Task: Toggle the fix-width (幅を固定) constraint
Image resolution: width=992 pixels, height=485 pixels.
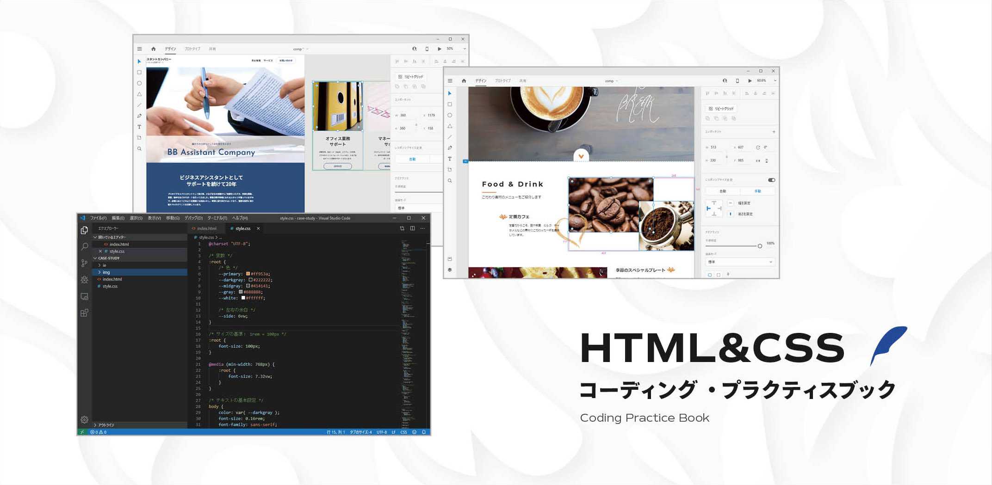Action: click(x=731, y=203)
